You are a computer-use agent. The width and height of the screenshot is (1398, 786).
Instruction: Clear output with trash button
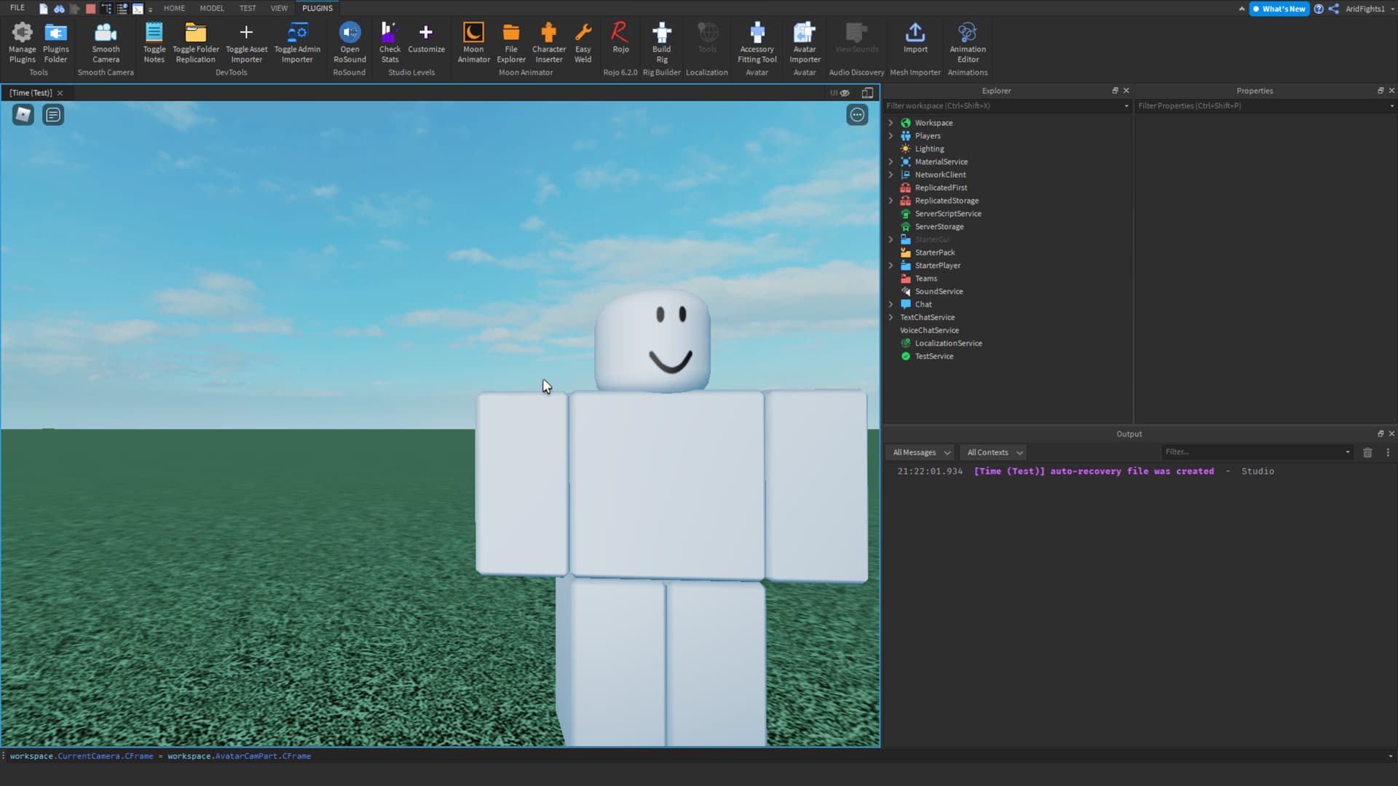(x=1367, y=453)
